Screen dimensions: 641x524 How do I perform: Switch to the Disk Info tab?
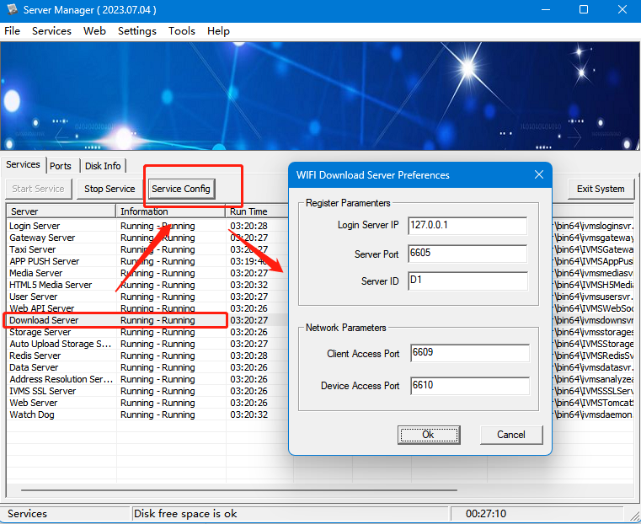pyautogui.click(x=103, y=166)
